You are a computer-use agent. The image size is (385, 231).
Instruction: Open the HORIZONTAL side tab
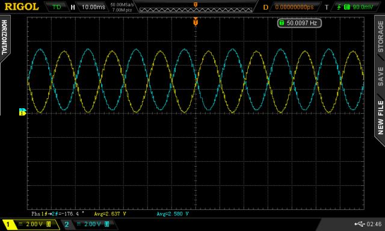5,37
